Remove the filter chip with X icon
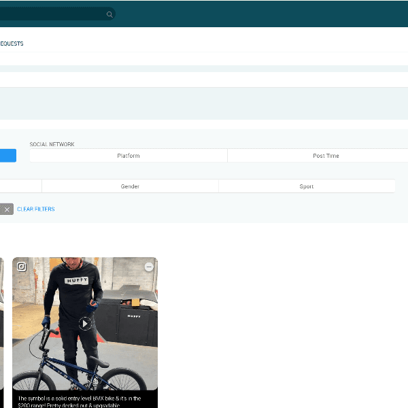 (x=7, y=209)
